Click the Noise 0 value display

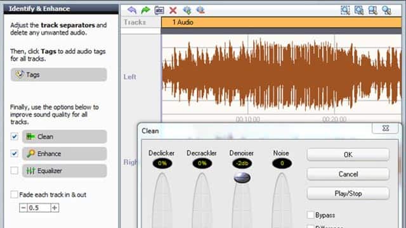click(282, 163)
